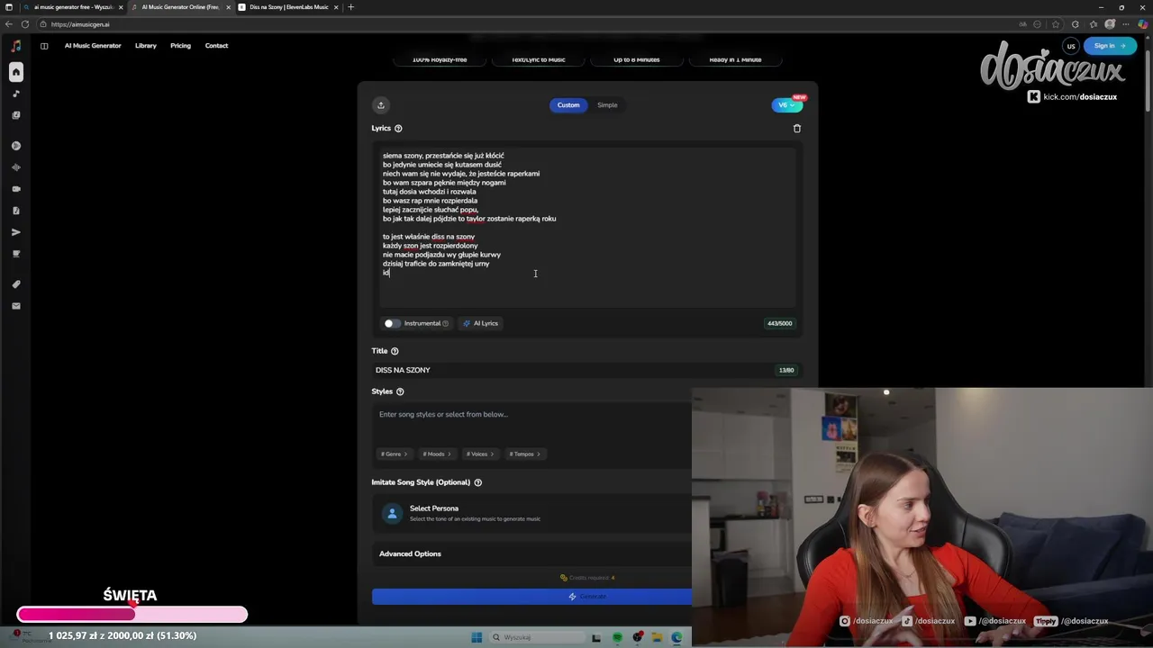Screen dimensions: 1153x648
Task: Open the music library stack sidebar icon
Action: pyautogui.click(x=16, y=115)
